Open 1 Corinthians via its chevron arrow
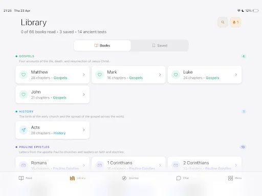 point(160,165)
